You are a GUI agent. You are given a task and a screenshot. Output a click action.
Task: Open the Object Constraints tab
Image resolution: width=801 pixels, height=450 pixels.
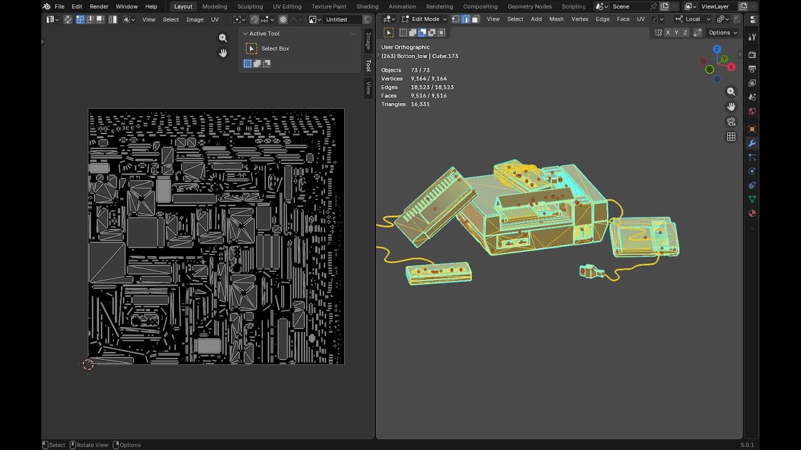pos(752,185)
